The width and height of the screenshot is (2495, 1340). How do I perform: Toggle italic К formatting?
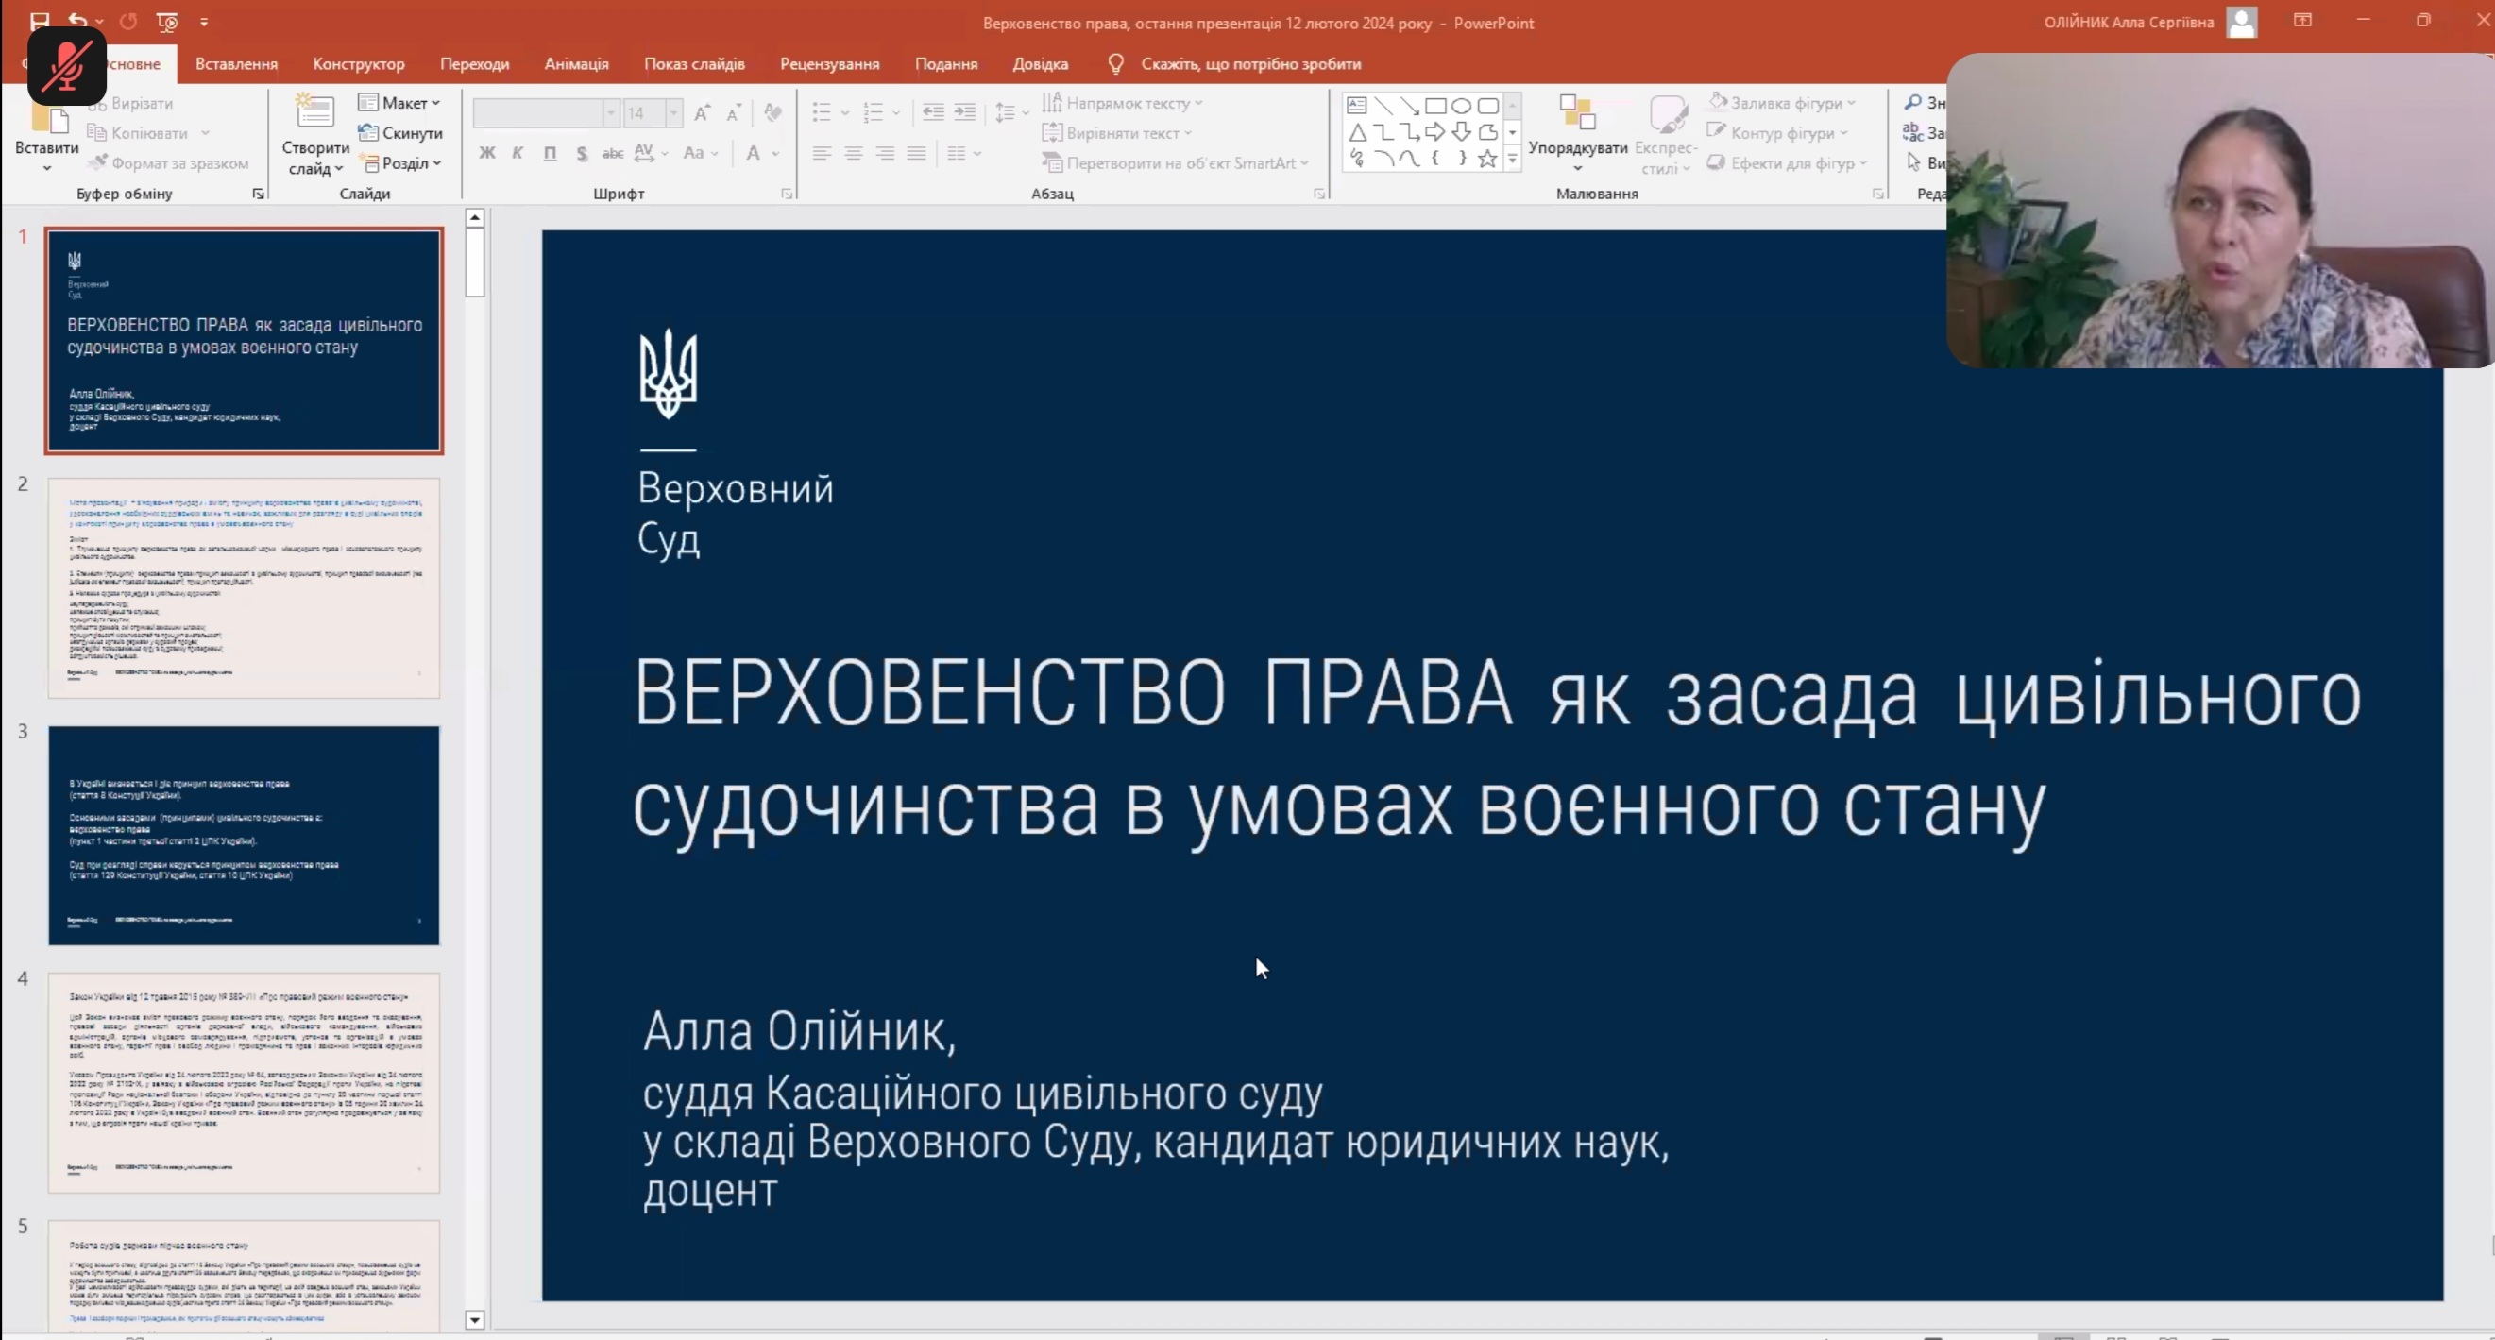tap(518, 153)
